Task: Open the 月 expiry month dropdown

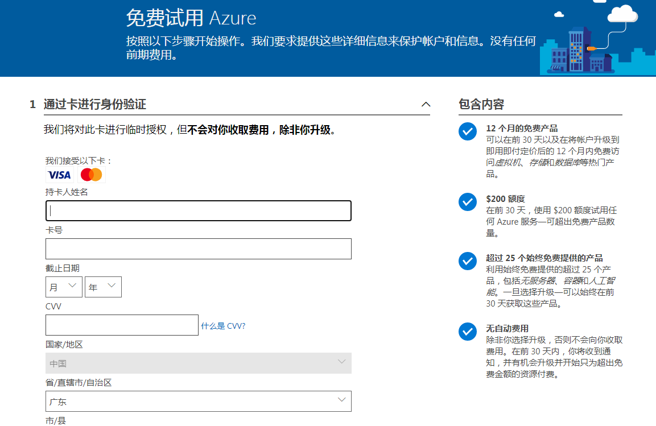Action: click(x=64, y=287)
